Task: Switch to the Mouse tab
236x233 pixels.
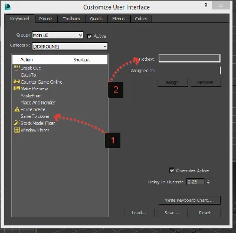Action: (x=45, y=19)
